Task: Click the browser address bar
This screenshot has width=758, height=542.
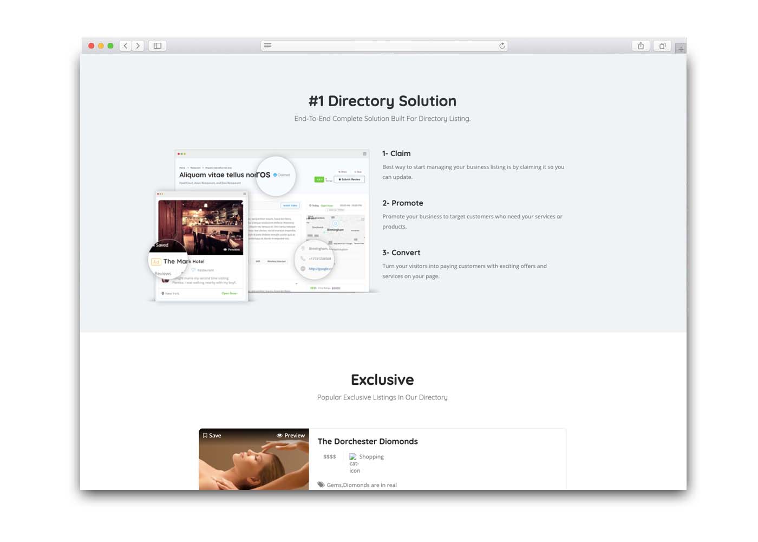Action: [384, 46]
